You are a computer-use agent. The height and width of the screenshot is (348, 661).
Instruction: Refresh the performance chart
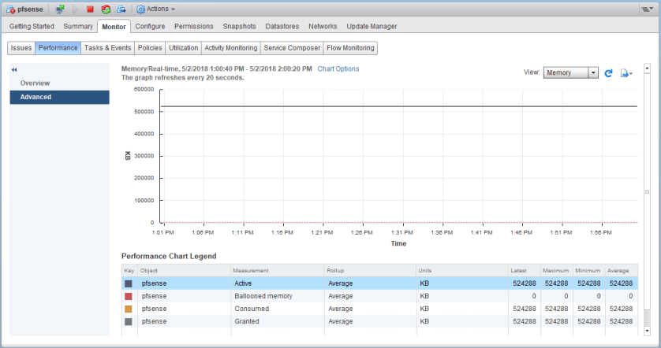(608, 73)
